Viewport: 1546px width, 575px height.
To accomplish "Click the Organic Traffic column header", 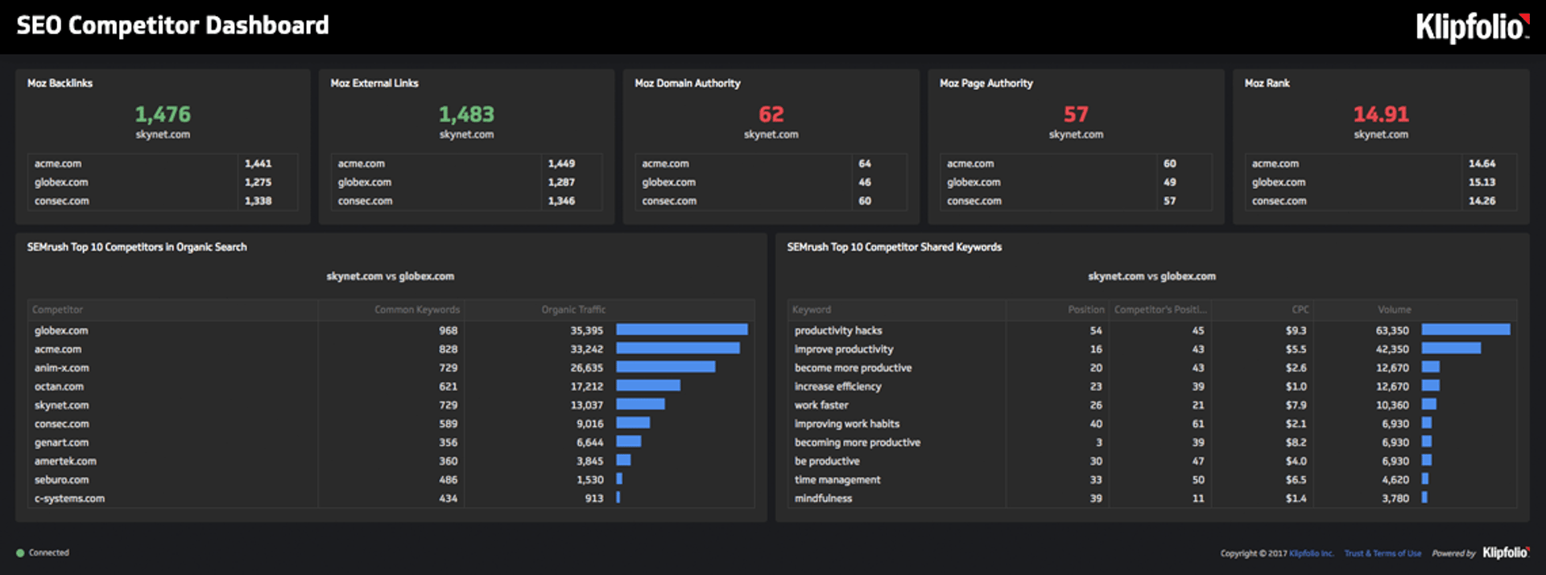I will click(573, 309).
